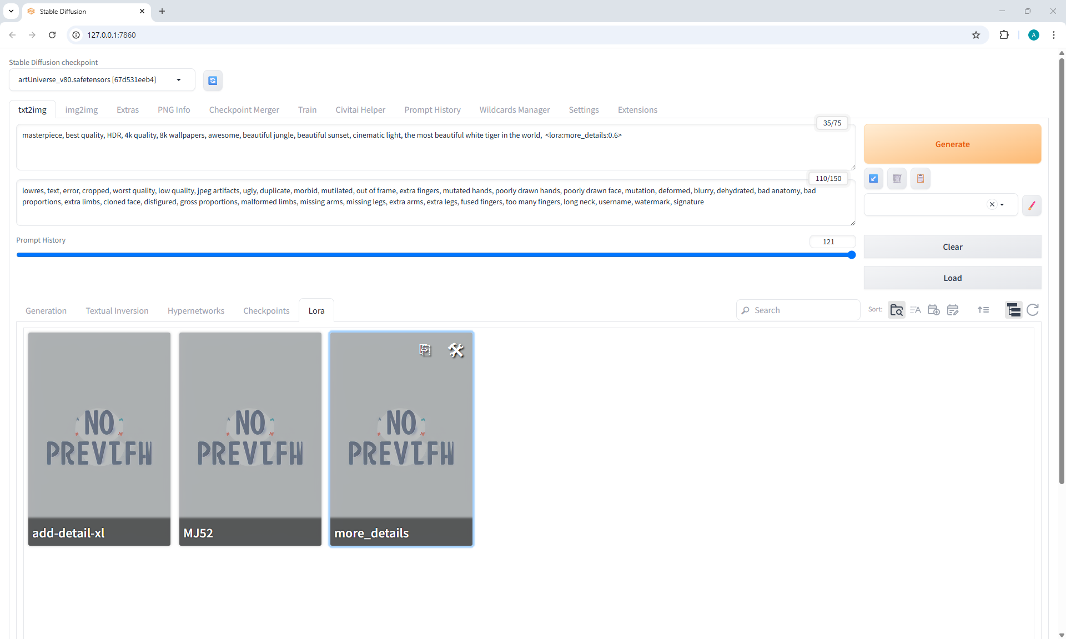
Task: Click the Load prompt history button
Action: click(952, 278)
